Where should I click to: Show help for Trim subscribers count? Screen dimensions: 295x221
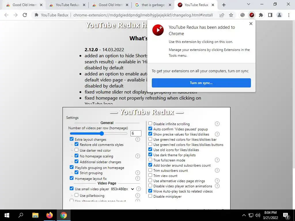pyautogui.click(x=217, y=170)
